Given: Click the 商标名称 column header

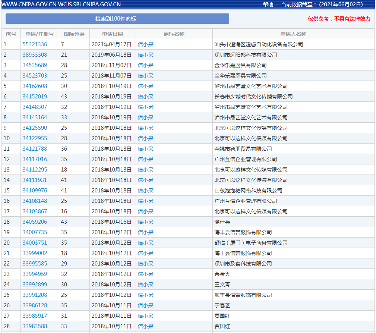Looking at the screenshot, I should click(x=174, y=34).
